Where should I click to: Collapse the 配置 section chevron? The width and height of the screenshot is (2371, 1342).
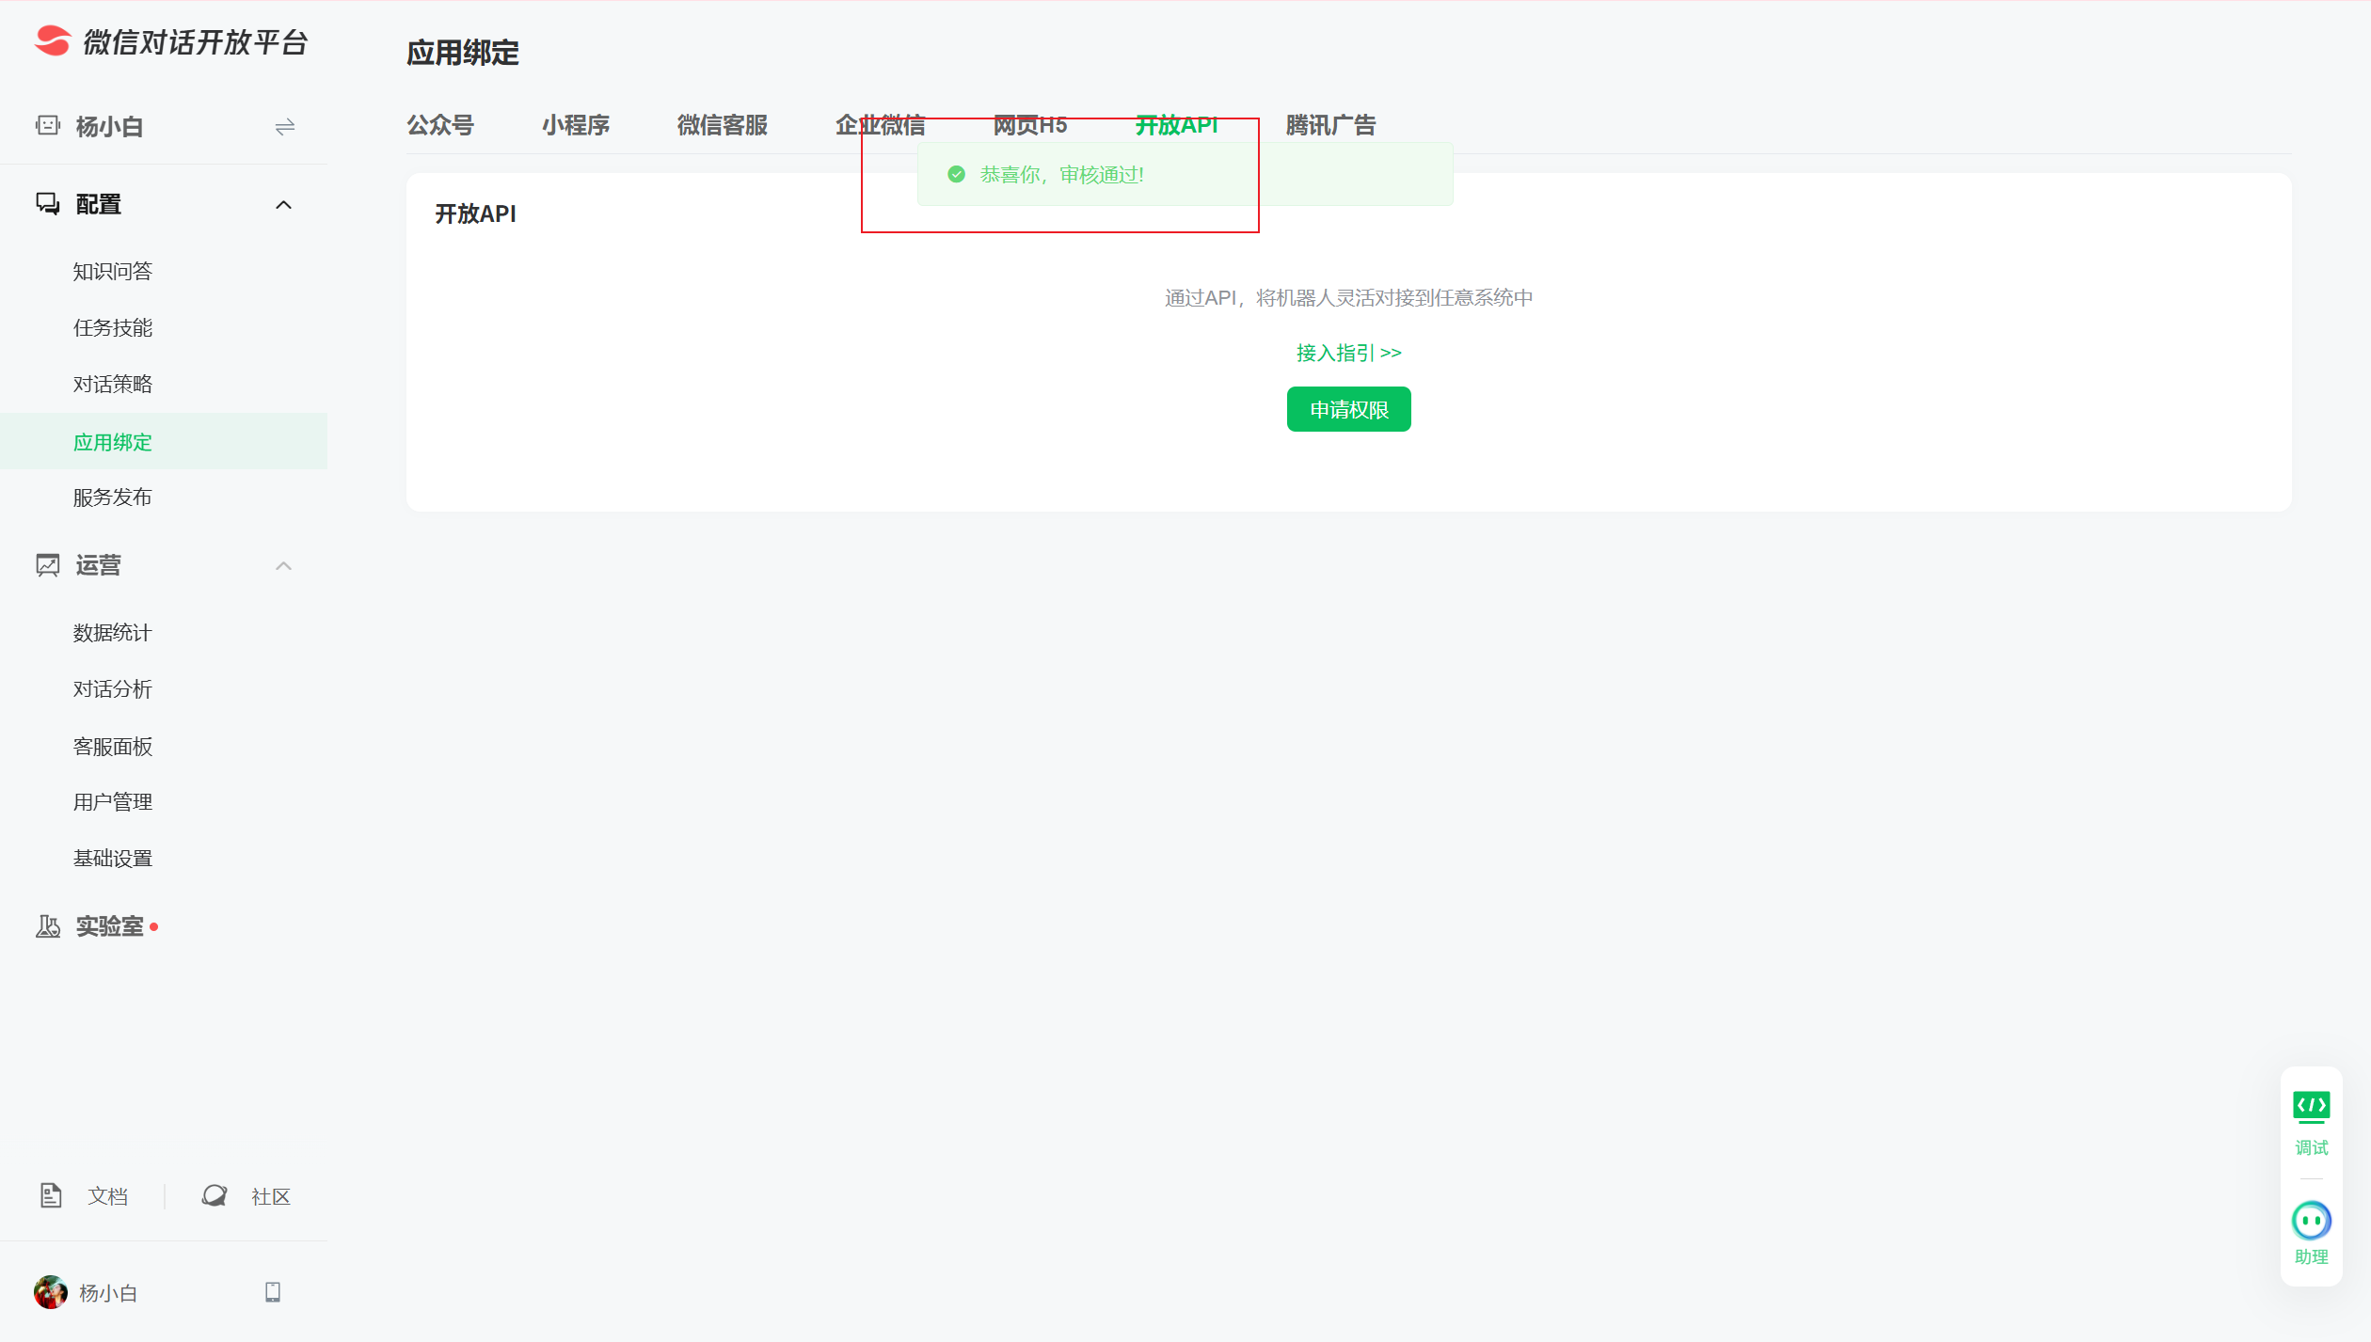point(283,204)
